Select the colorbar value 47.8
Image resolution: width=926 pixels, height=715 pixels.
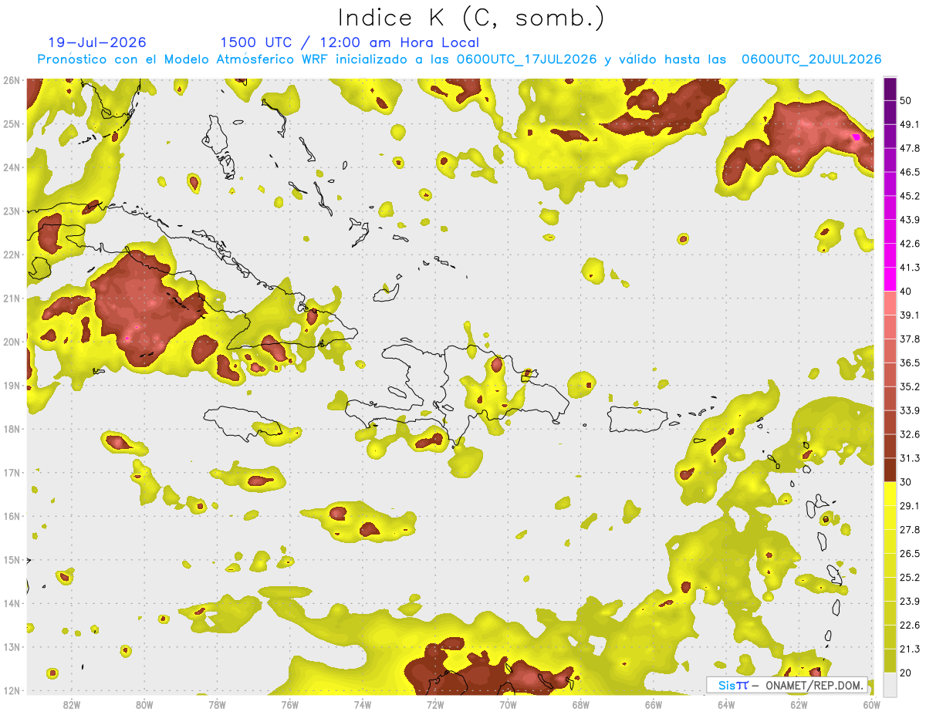click(909, 148)
